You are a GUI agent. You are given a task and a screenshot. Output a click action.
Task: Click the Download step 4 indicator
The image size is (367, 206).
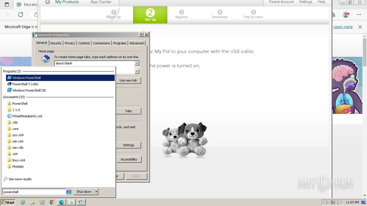pos(220,14)
